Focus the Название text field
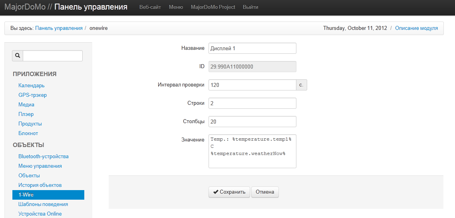Screen dimensions: 455x218 point(252,48)
